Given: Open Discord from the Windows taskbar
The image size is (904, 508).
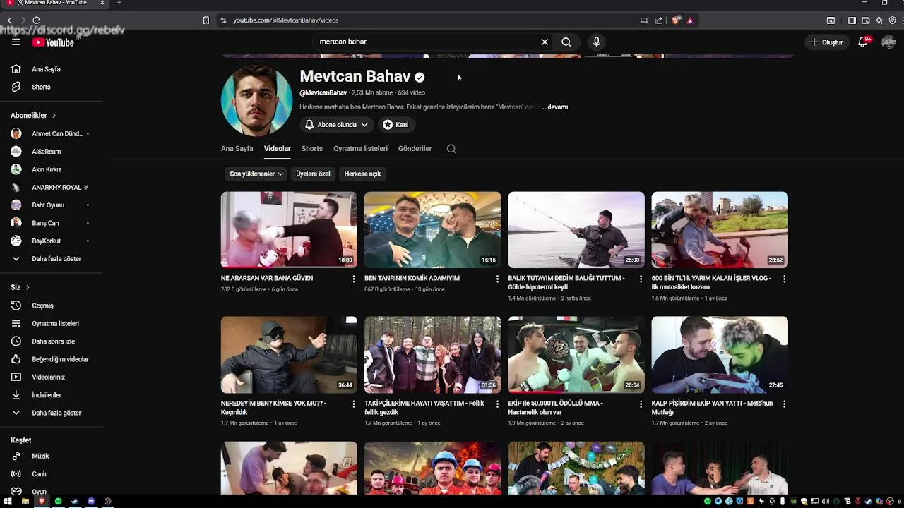Looking at the screenshot, I should pyautogui.click(x=91, y=501).
